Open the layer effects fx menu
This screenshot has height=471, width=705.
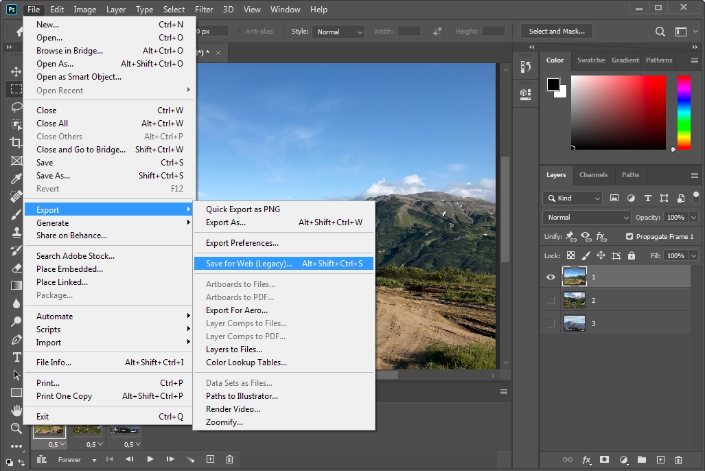pyautogui.click(x=586, y=460)
